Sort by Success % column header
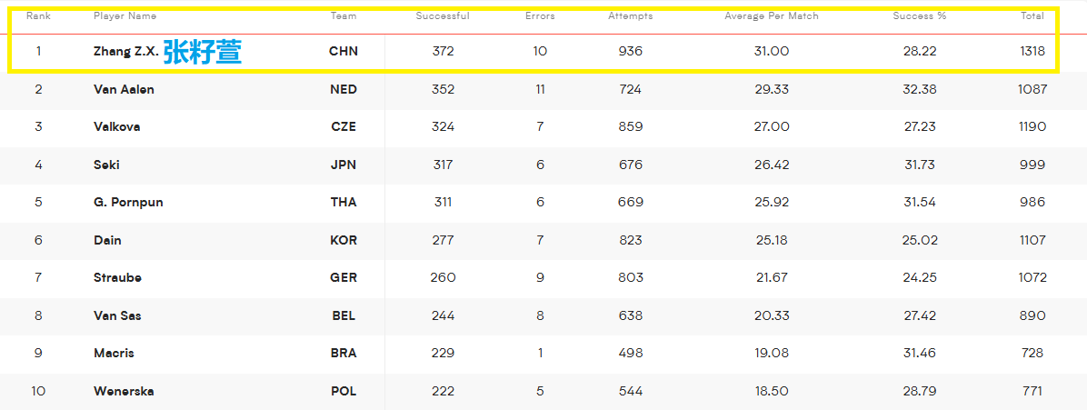Viewport: 1087px width, 410px height. click(919, 16)
